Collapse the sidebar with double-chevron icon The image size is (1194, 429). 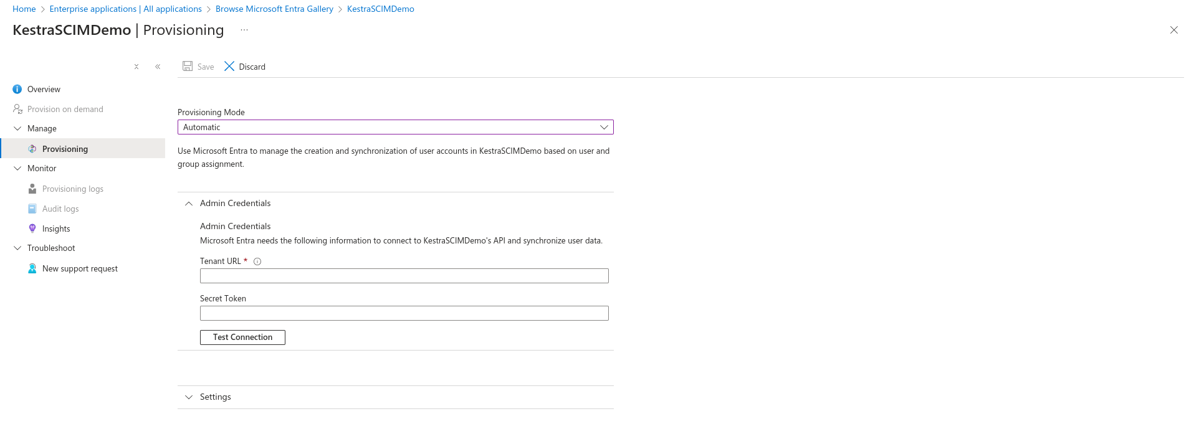[x=158, y=67]
